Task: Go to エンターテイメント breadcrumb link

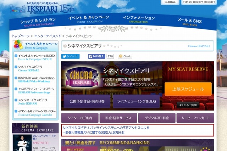Action: point(48,36)
